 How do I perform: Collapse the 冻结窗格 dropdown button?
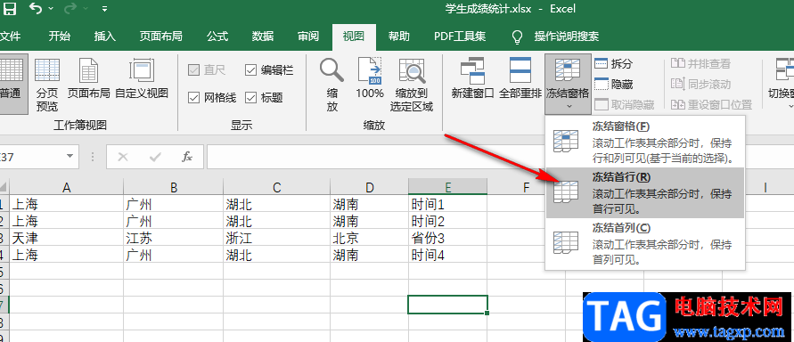[568, 85]
